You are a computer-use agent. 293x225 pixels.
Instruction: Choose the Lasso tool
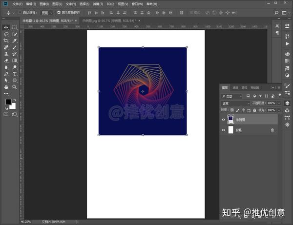pyautogui.click(x=6, y=34)
